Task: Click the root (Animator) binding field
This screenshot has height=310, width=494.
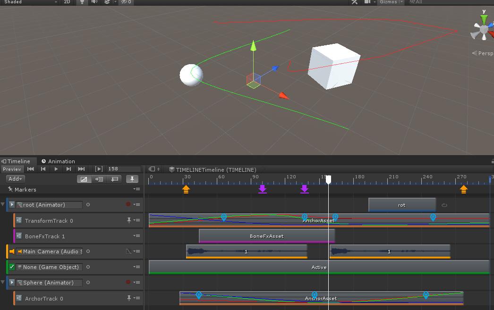Action: pyautogui.click(x=49, y=205)
